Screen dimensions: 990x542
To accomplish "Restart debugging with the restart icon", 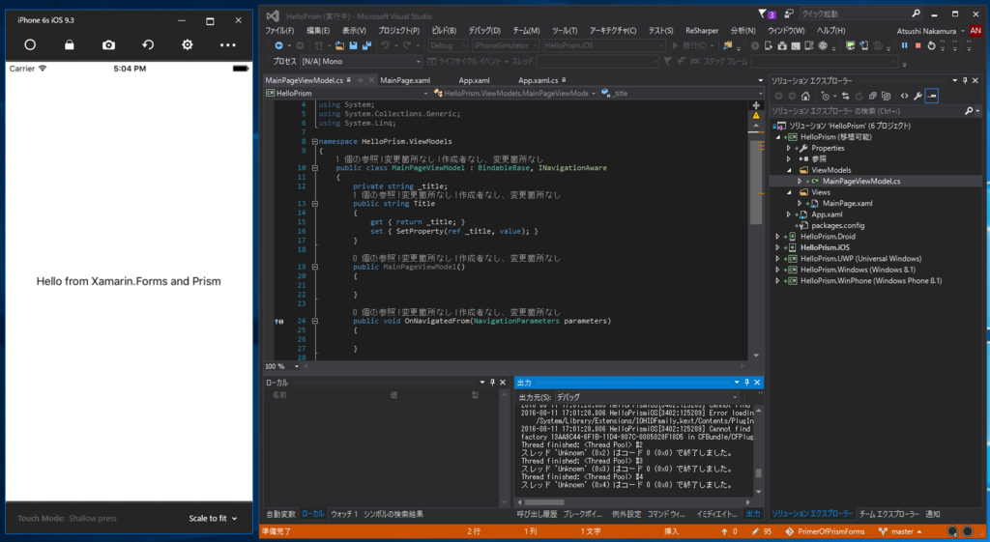I will click(x=931, y=45).
